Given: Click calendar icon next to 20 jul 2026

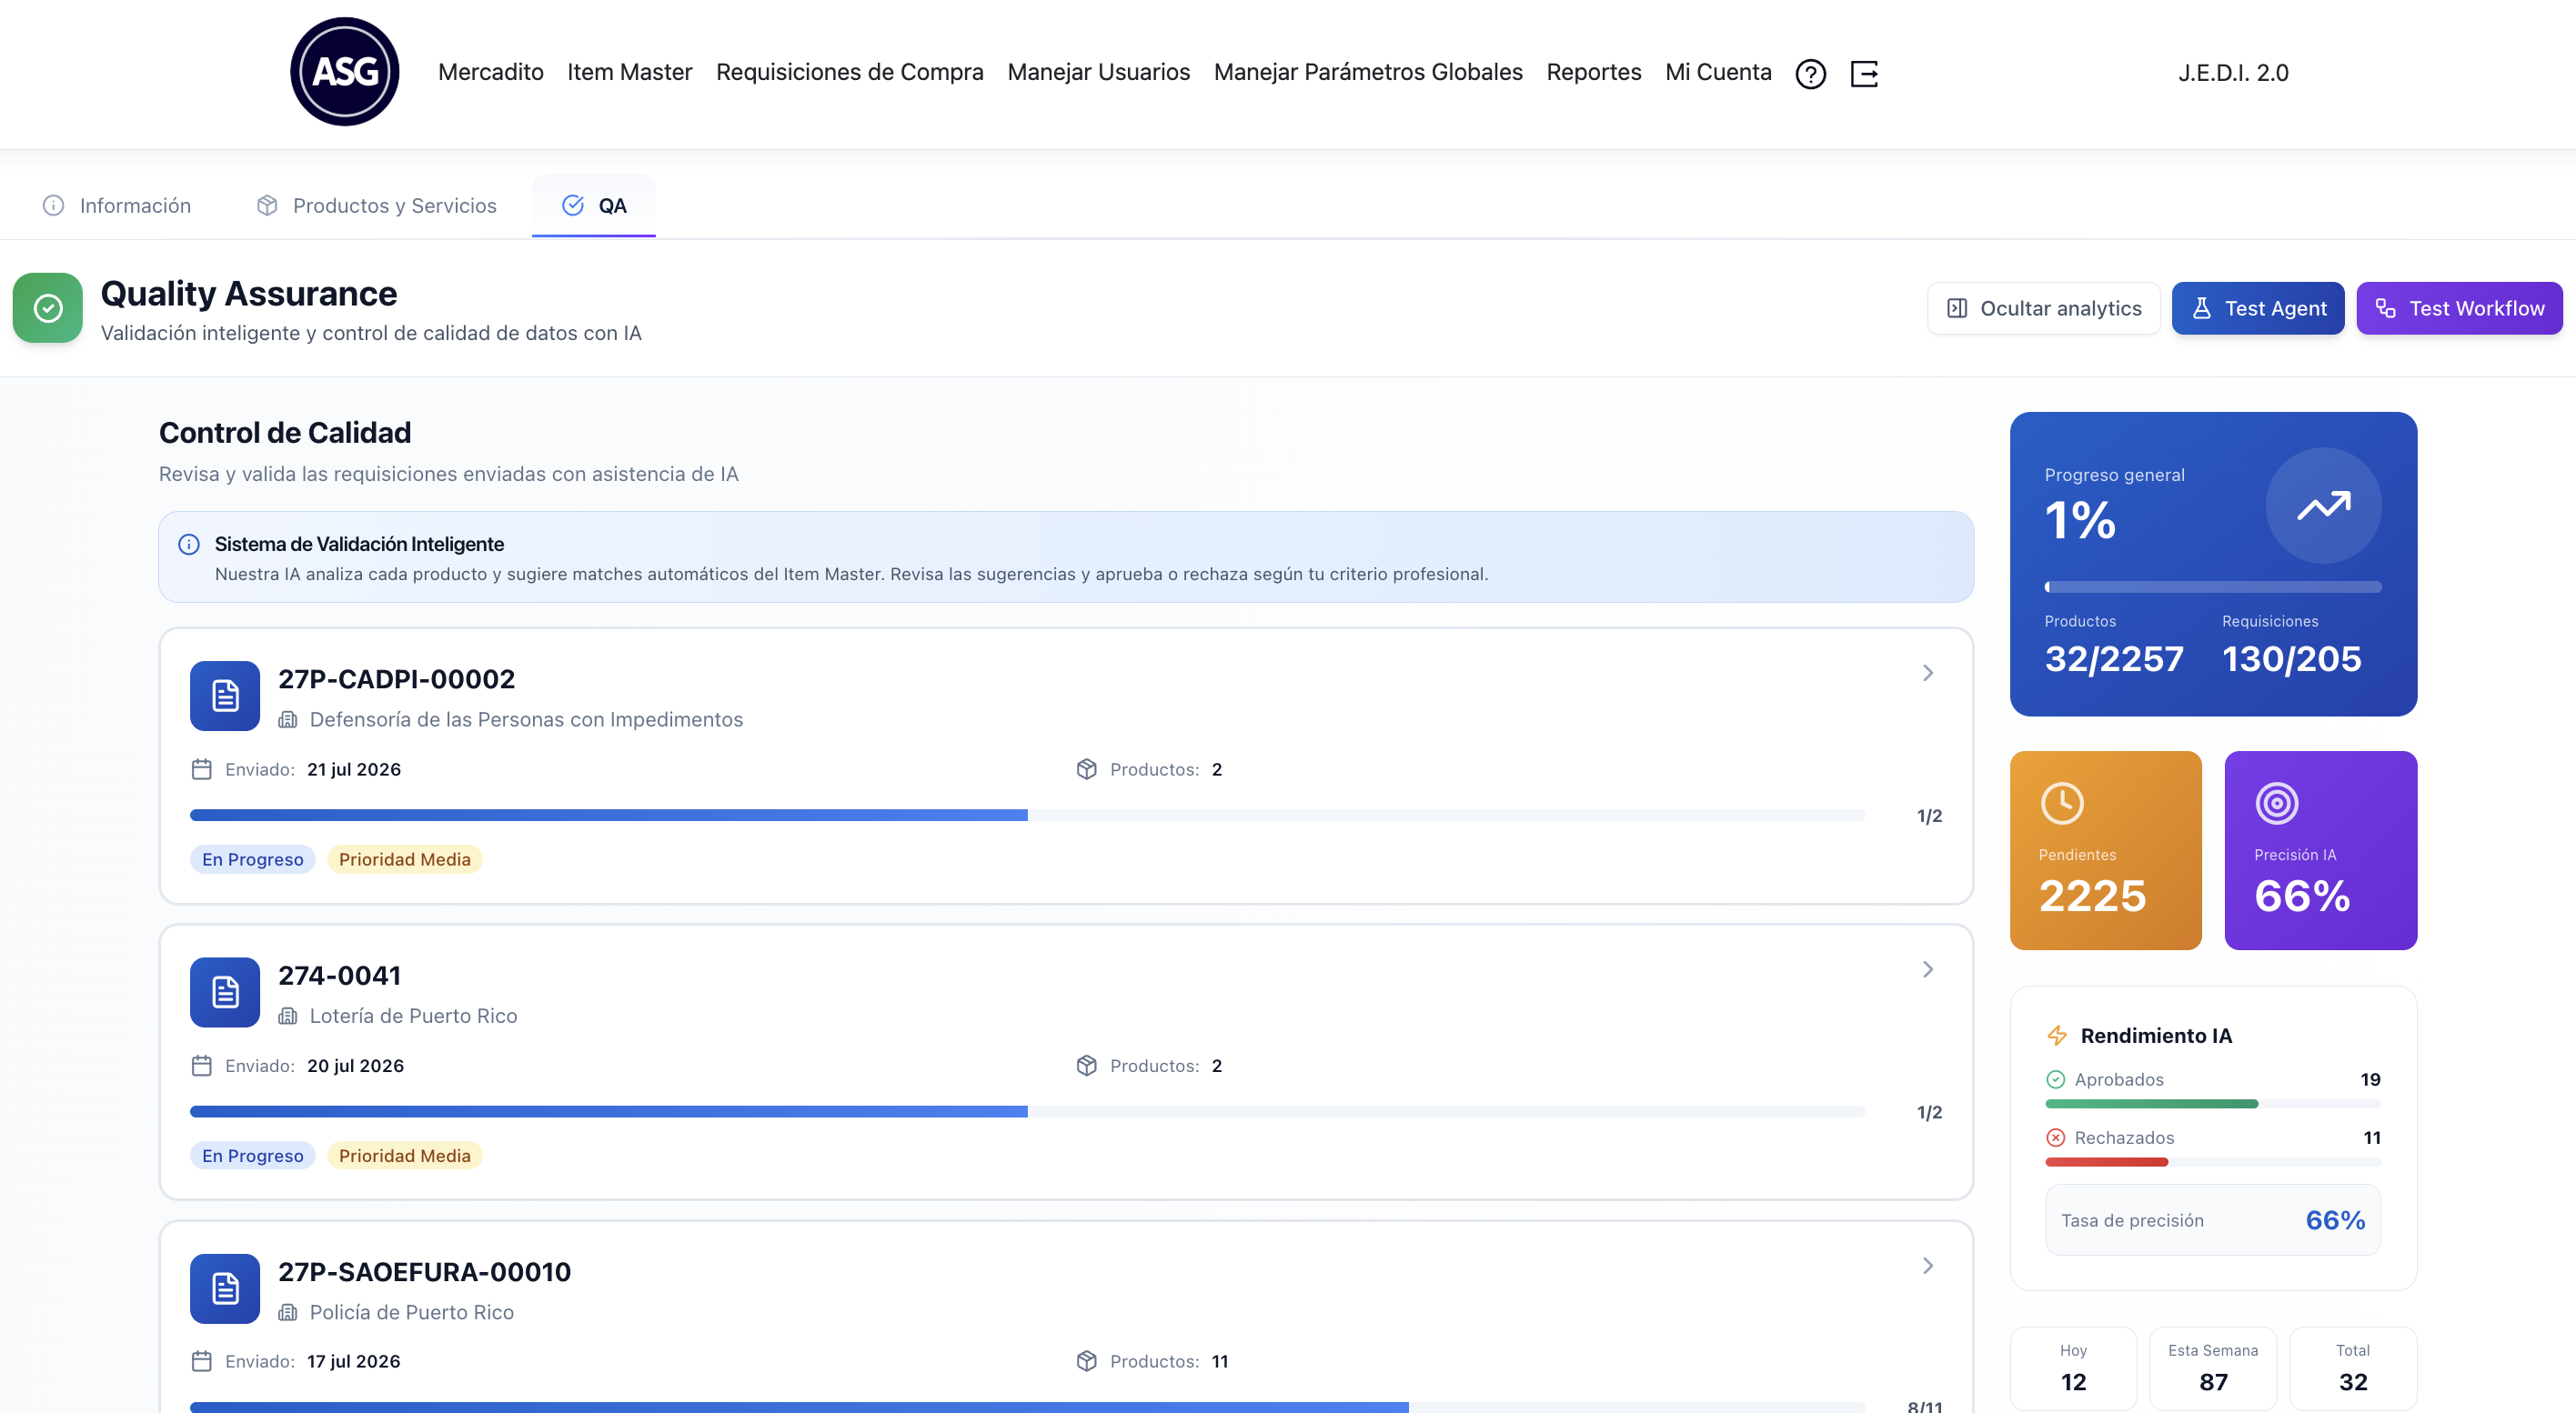Looking at the screenshot, I should [201, 1067].
